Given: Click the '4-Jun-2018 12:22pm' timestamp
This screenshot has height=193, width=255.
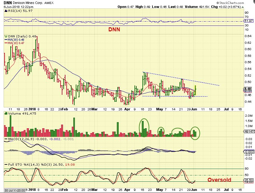Looking at the screenshot, I should pyautogui.click(x=18, y=7).
